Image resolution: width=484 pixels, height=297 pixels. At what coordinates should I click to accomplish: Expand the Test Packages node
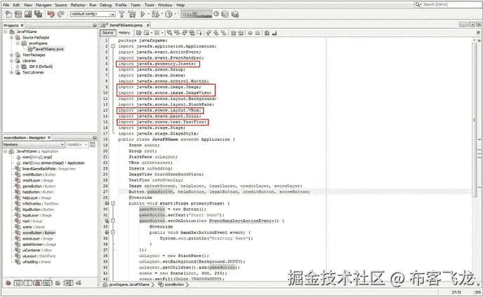click(11, 55)
